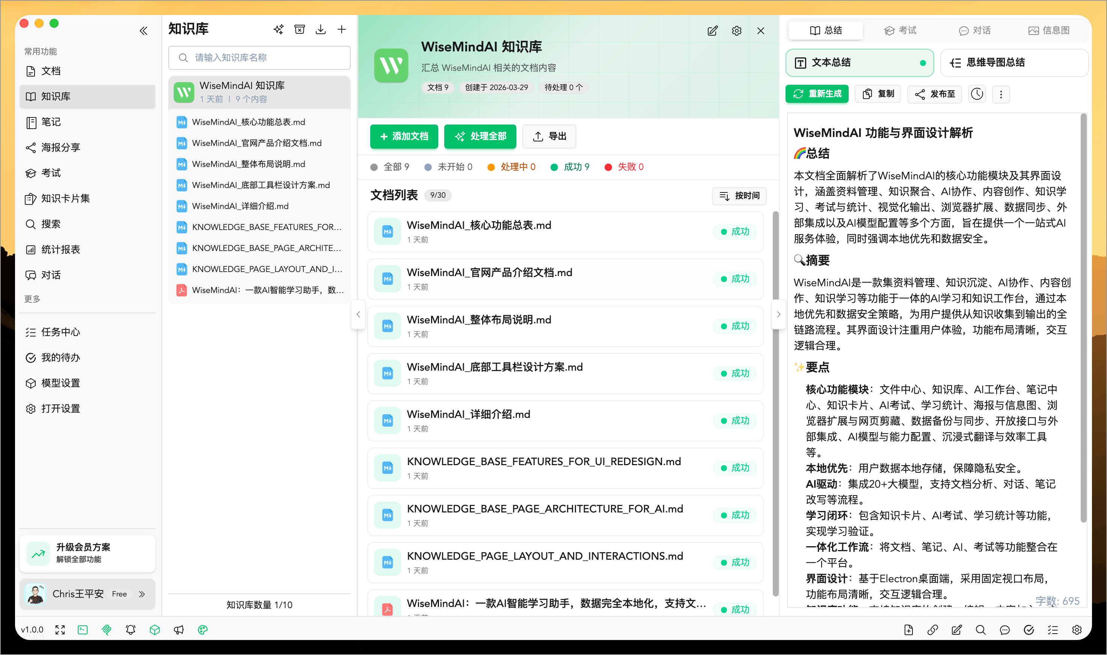Open the recycle bin icon in 知识库 toolbar
Image resolution: width=1107 pixels, height=655 pixels.
click(300, 29)
